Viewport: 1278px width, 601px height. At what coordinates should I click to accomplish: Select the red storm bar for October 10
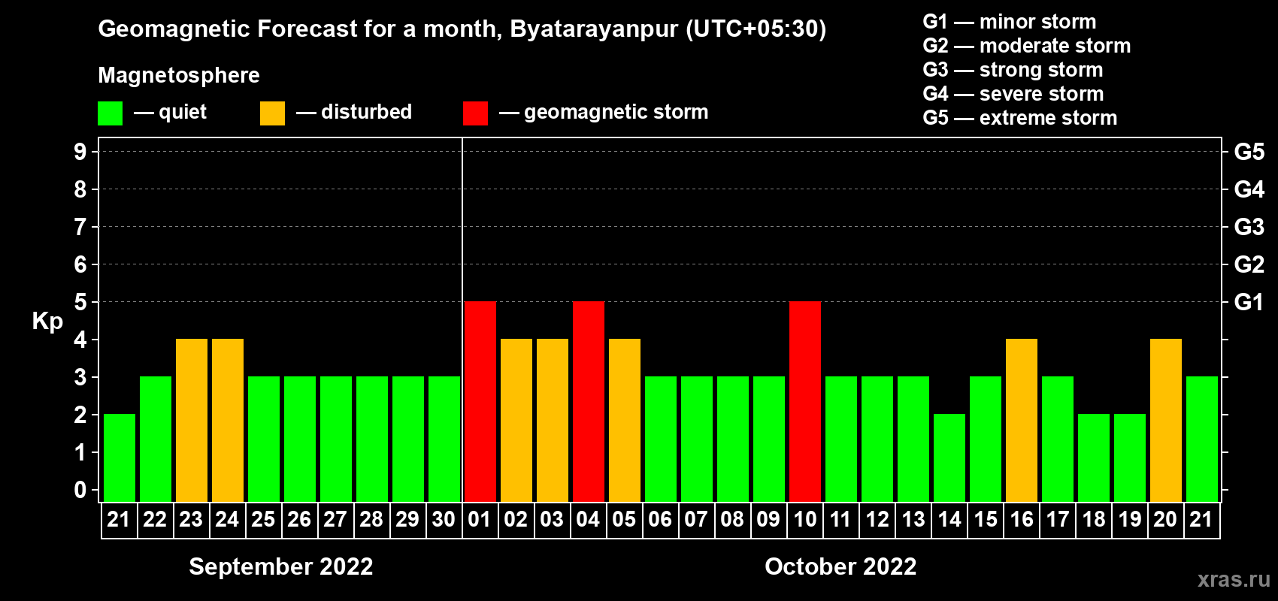[805, 401]
